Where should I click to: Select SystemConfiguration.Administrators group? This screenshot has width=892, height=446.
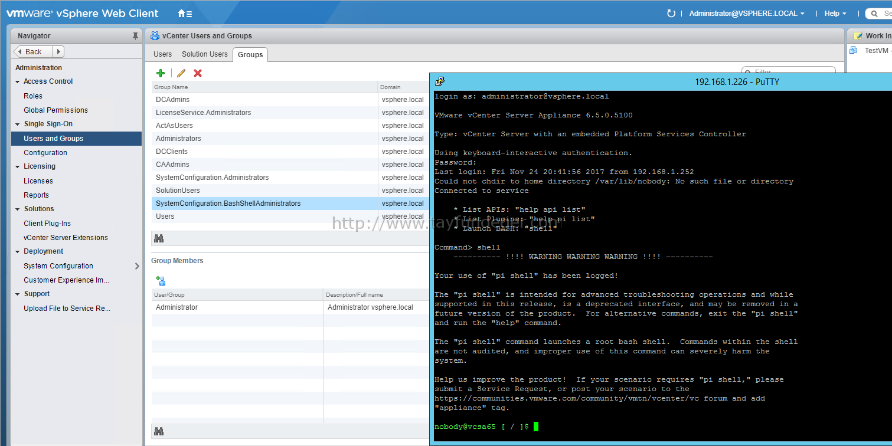[290, 178]
